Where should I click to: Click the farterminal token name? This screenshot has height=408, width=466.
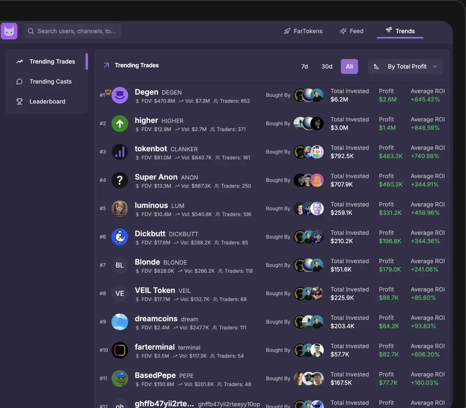155,347
